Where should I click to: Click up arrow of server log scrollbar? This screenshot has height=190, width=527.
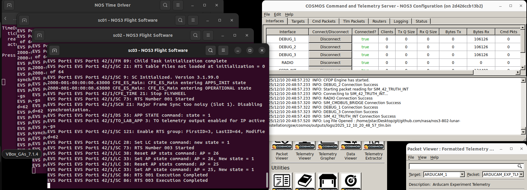(x=523, y=80)
